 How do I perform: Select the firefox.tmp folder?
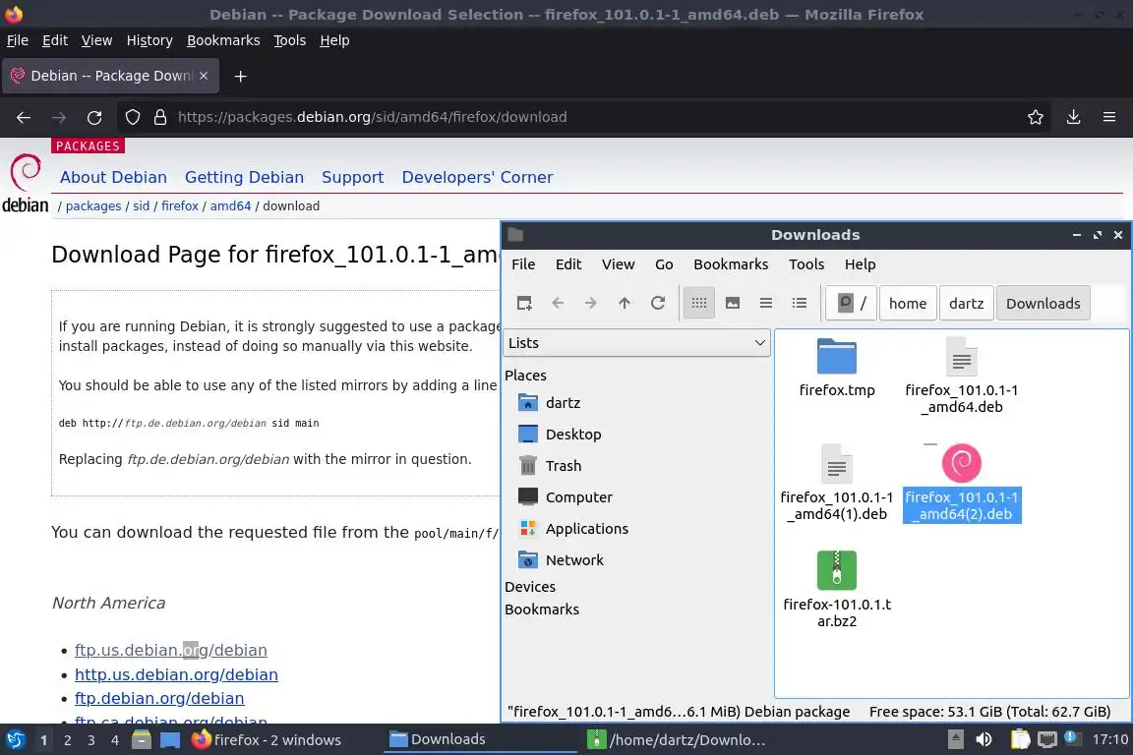tap(837, 369)
